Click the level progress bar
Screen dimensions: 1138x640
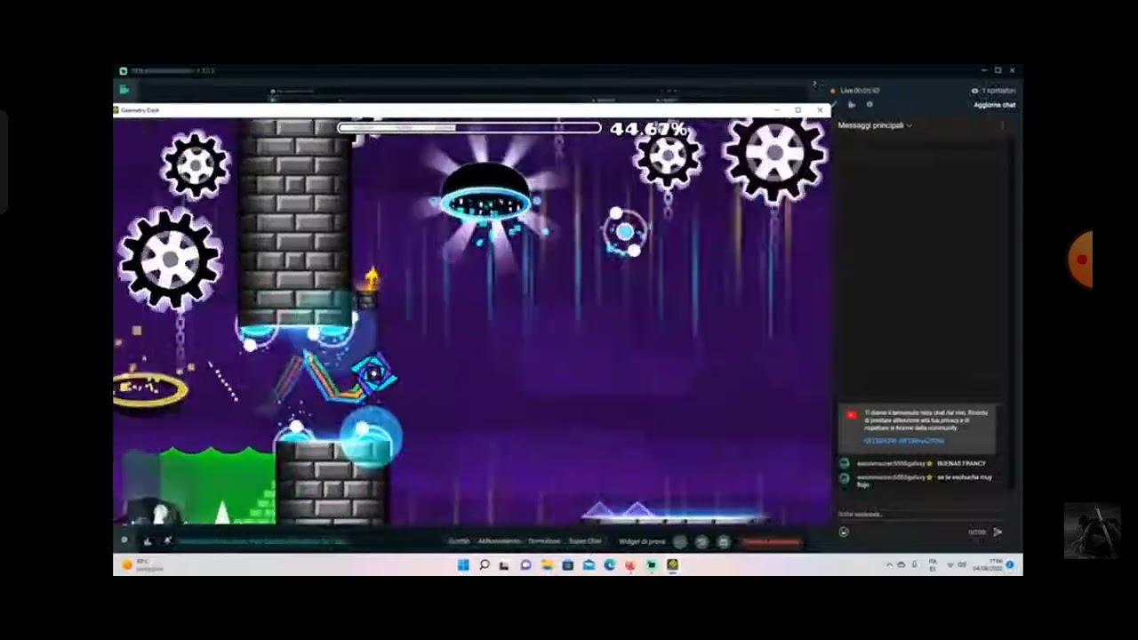pyautogui.click(x=469, y=128)
